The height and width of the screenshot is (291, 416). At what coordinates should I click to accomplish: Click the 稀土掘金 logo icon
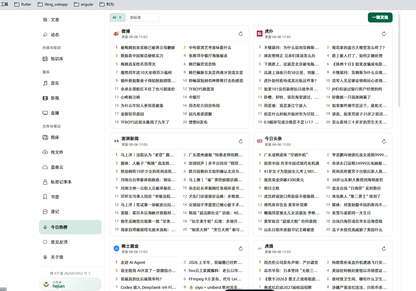coord(116,249)
